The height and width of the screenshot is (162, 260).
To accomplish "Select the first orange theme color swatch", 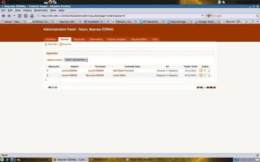I will click(x=198, y=87).
